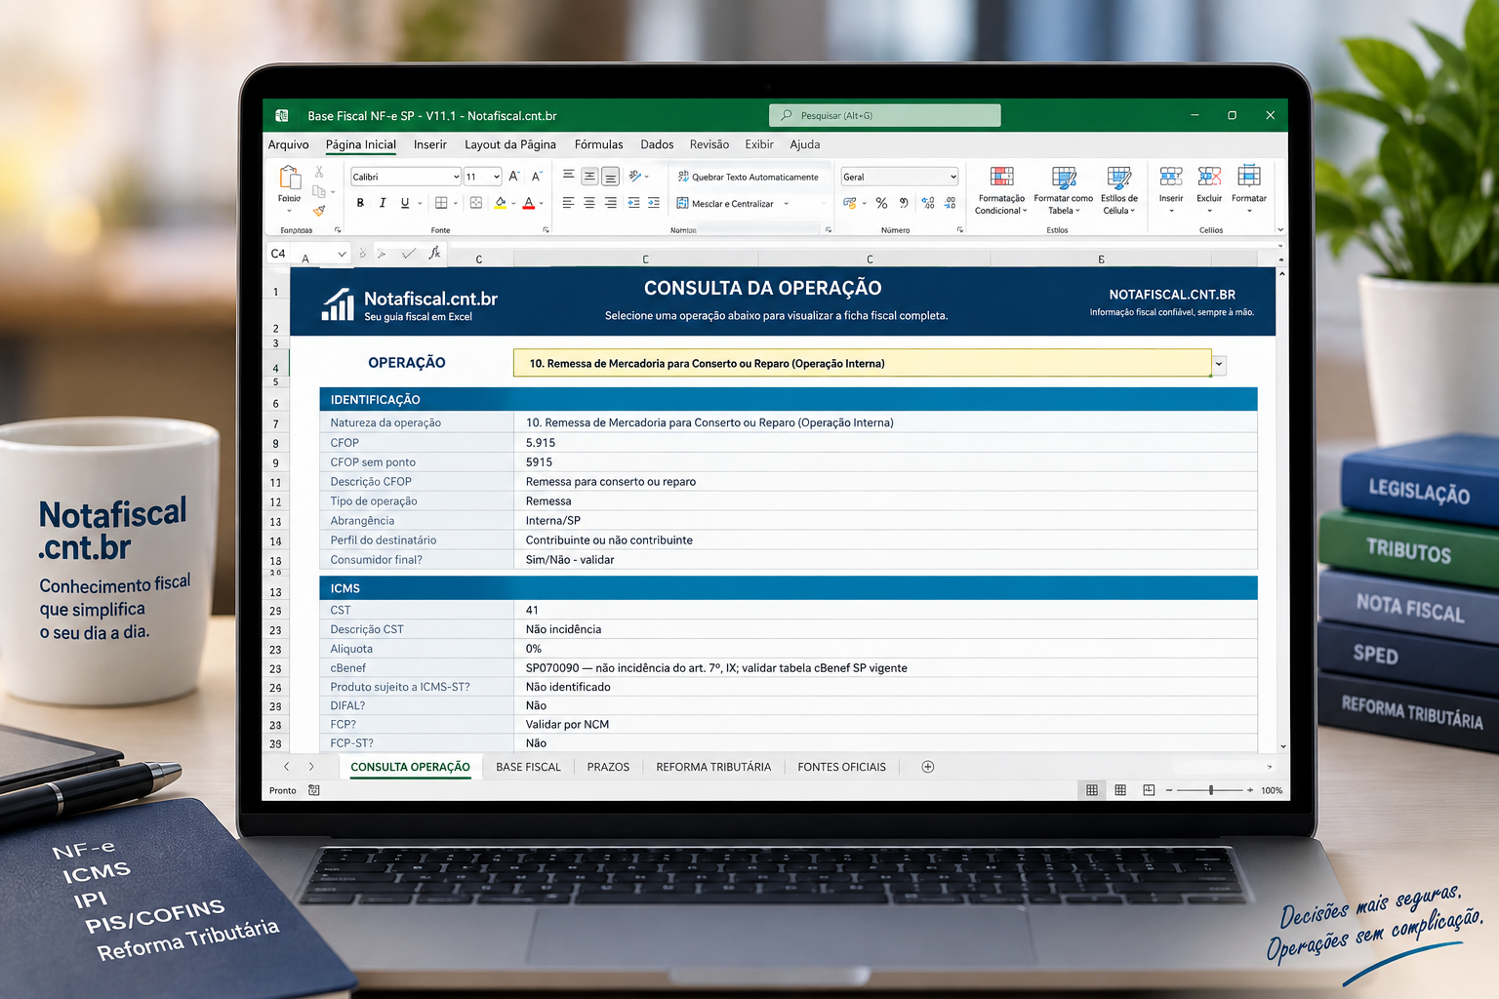Click the Increase Font Size icon
The width and height of the screenshot is (1499, 999).
pyautogui.click(x=514, y=177)
